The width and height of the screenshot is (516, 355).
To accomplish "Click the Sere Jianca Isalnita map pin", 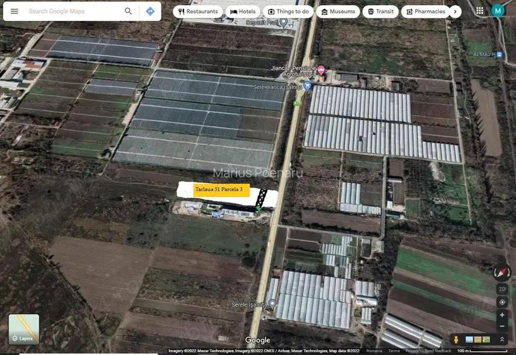I will pyautogui.click(x=307, y=86).
